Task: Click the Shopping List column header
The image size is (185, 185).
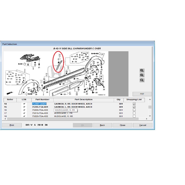Action: 134,100
